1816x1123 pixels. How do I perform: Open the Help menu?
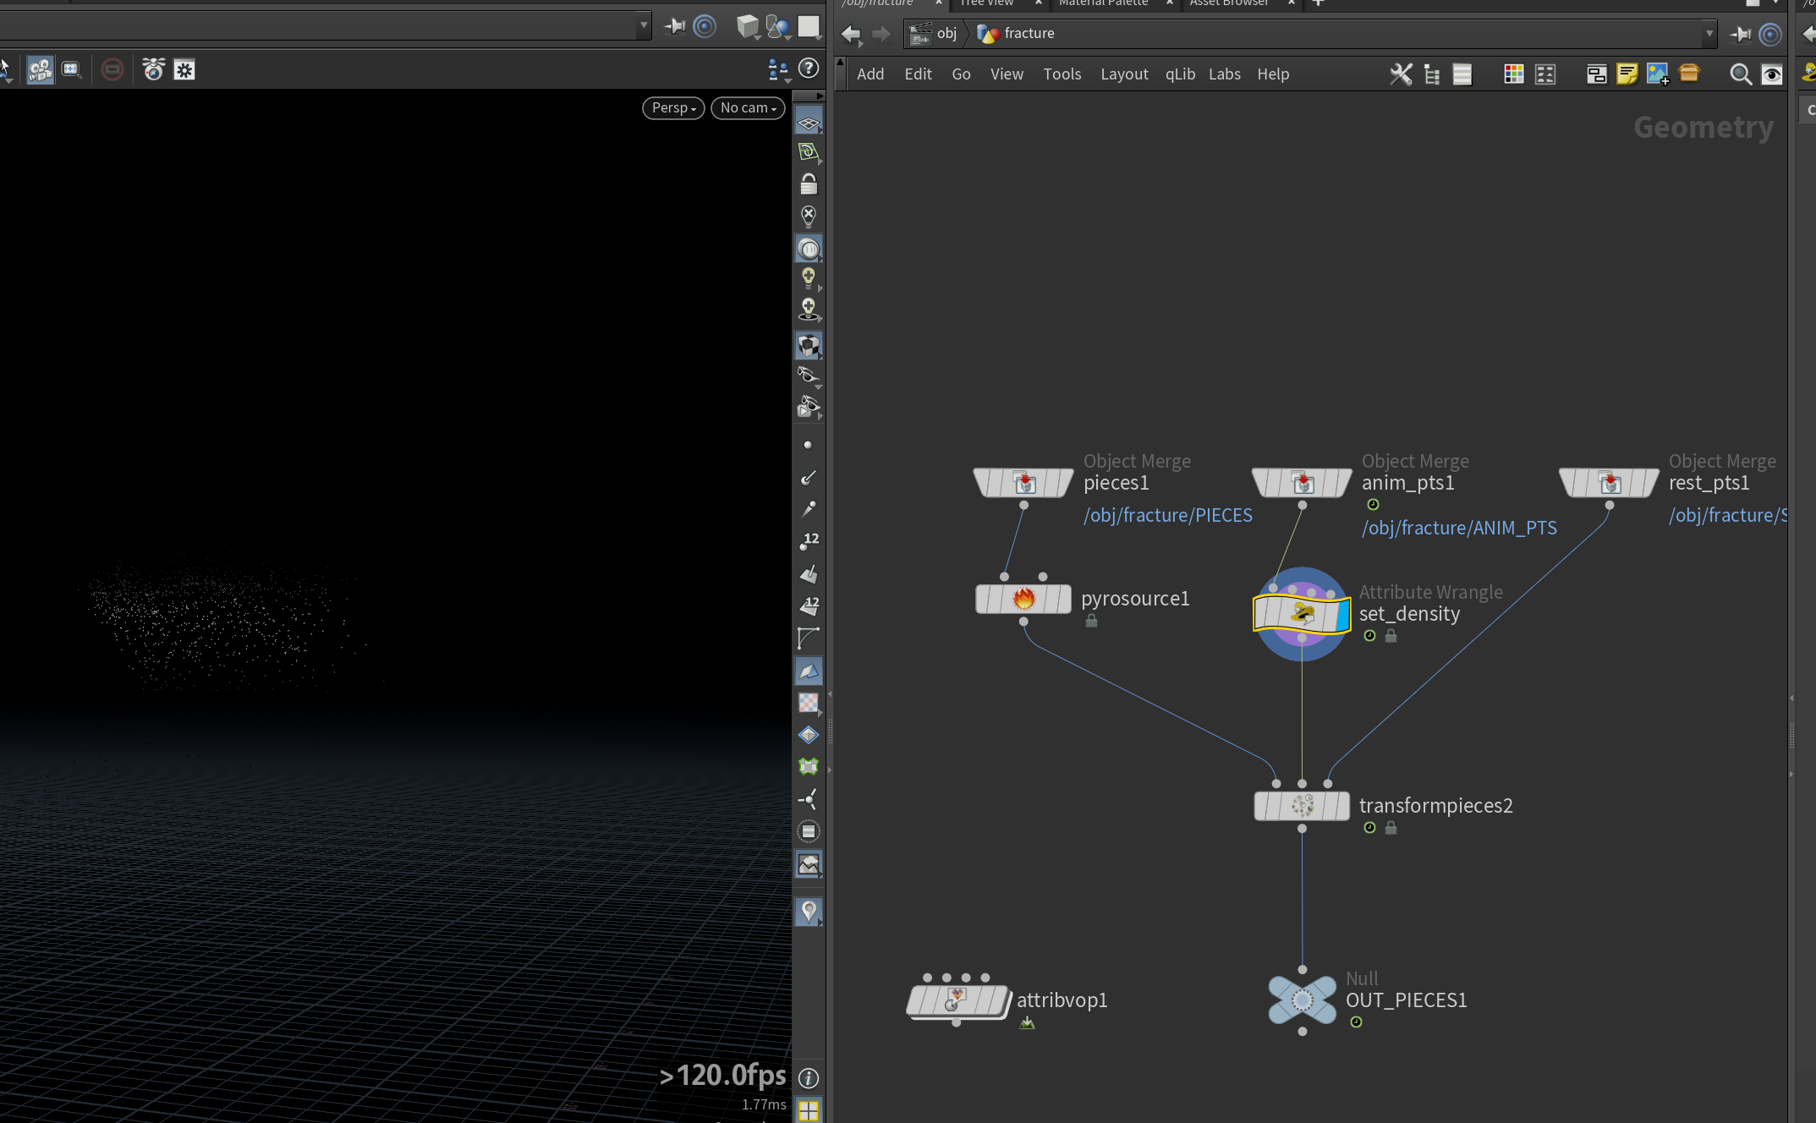[1273, 74]
